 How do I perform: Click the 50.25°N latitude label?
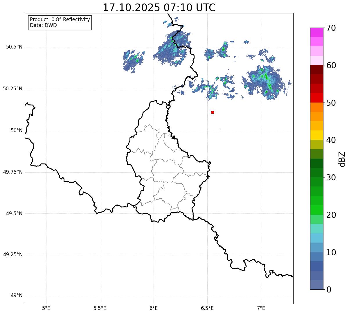(x=13, y=89)
